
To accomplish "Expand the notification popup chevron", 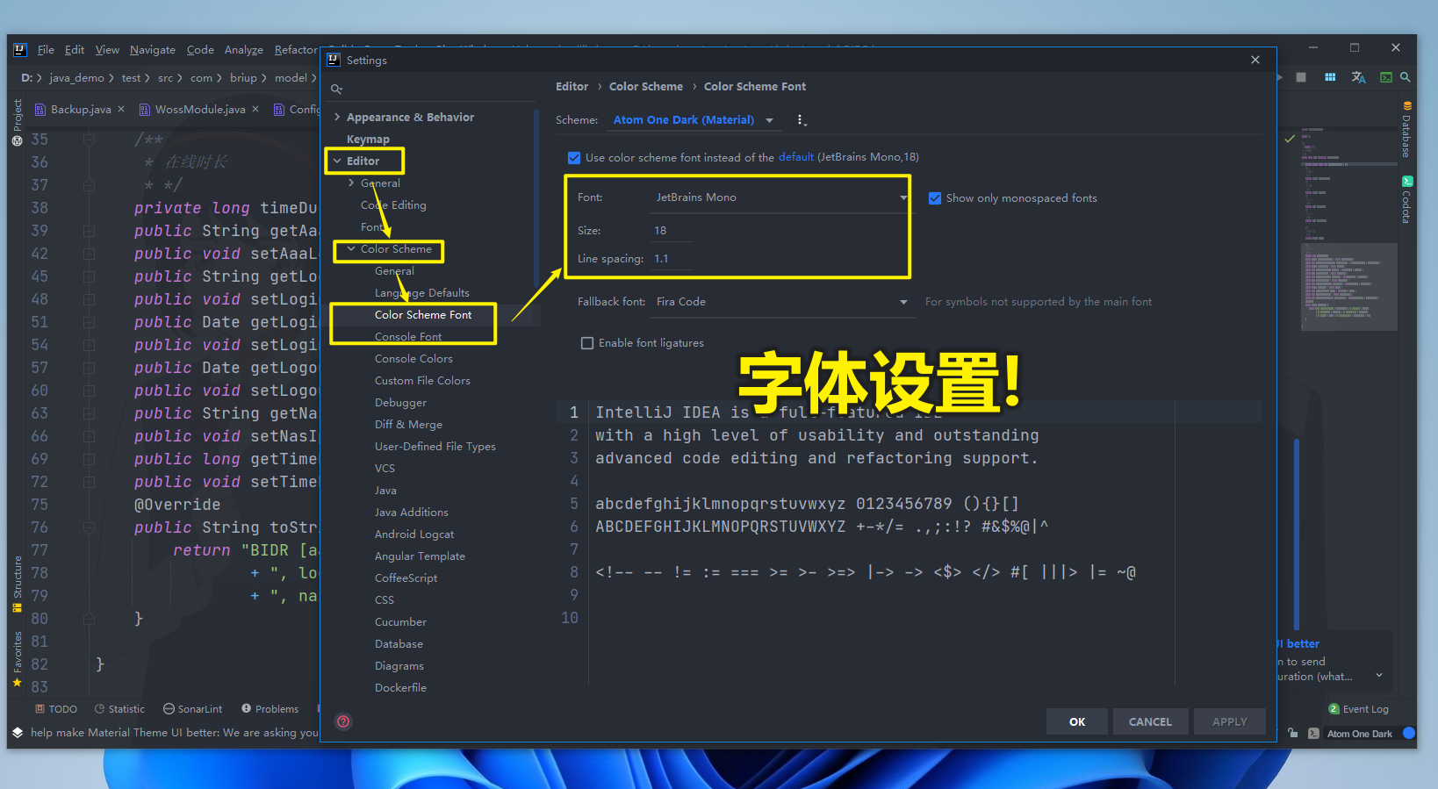I will pos(1379,675).
